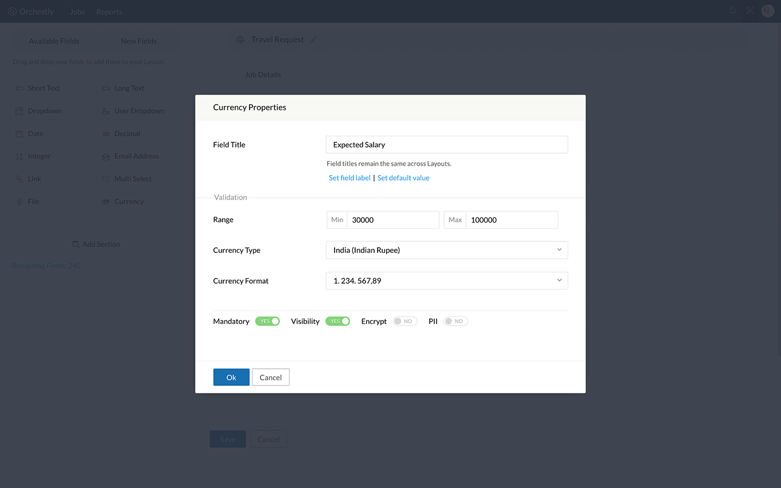The height and width of the screenshot is (488, 781).
Task: Open the Jobs menu
Action: (x=77, y=11)
